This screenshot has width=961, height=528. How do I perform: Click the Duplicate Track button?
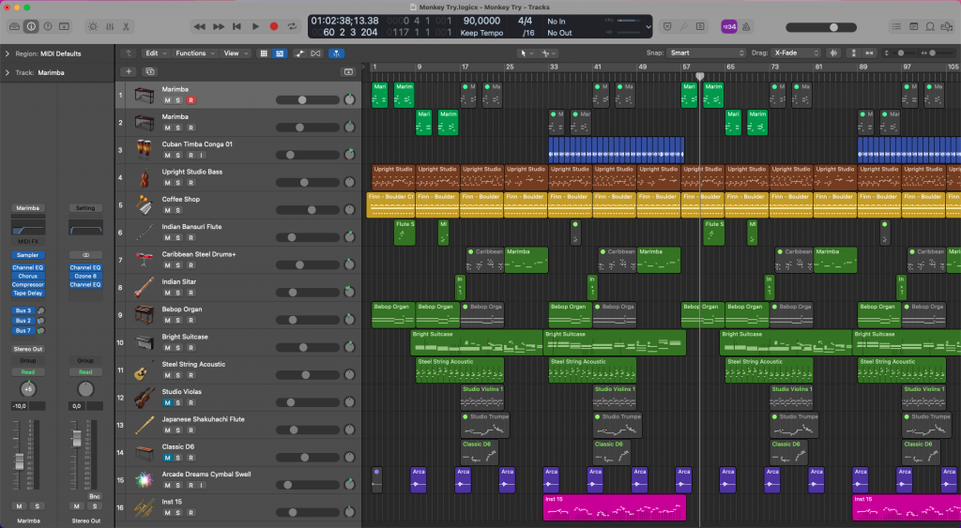click(149, 71)
